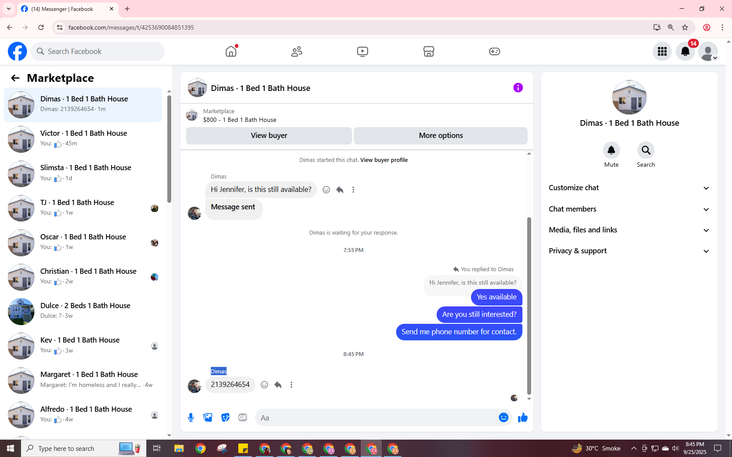The image size is (732, 457).
Task: Open the purple conversation information icon
Action: pos(518,88)
